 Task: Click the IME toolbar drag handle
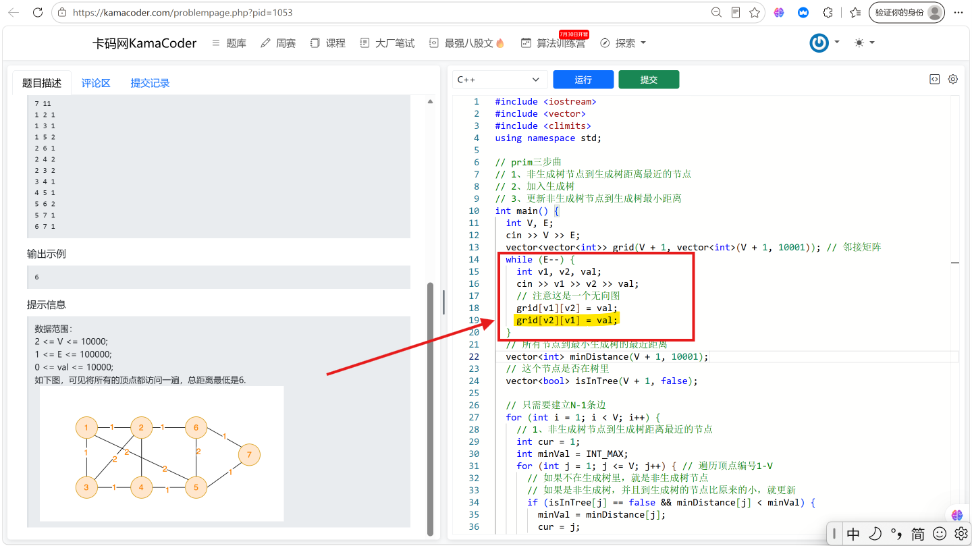click(835, 534)
